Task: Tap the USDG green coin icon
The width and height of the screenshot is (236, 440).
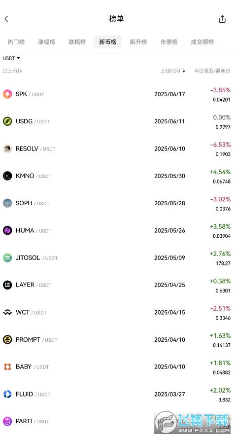Action: tap(7, 121)
